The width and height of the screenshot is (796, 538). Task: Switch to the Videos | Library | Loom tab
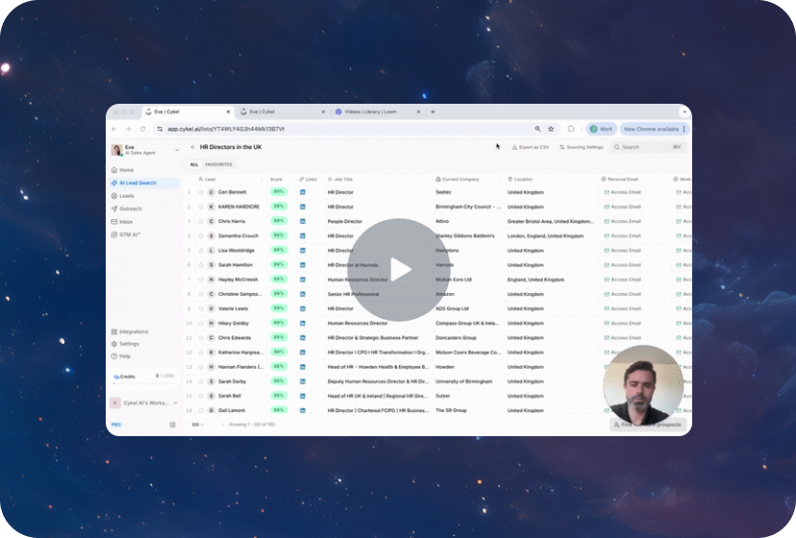pyautogui.click(x=376, y=111)
